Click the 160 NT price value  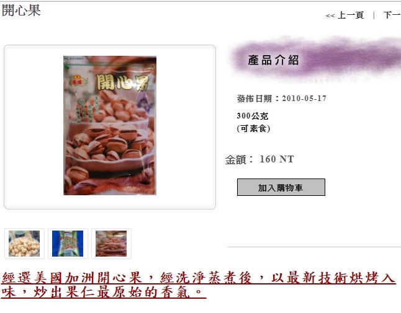(277, 159)
